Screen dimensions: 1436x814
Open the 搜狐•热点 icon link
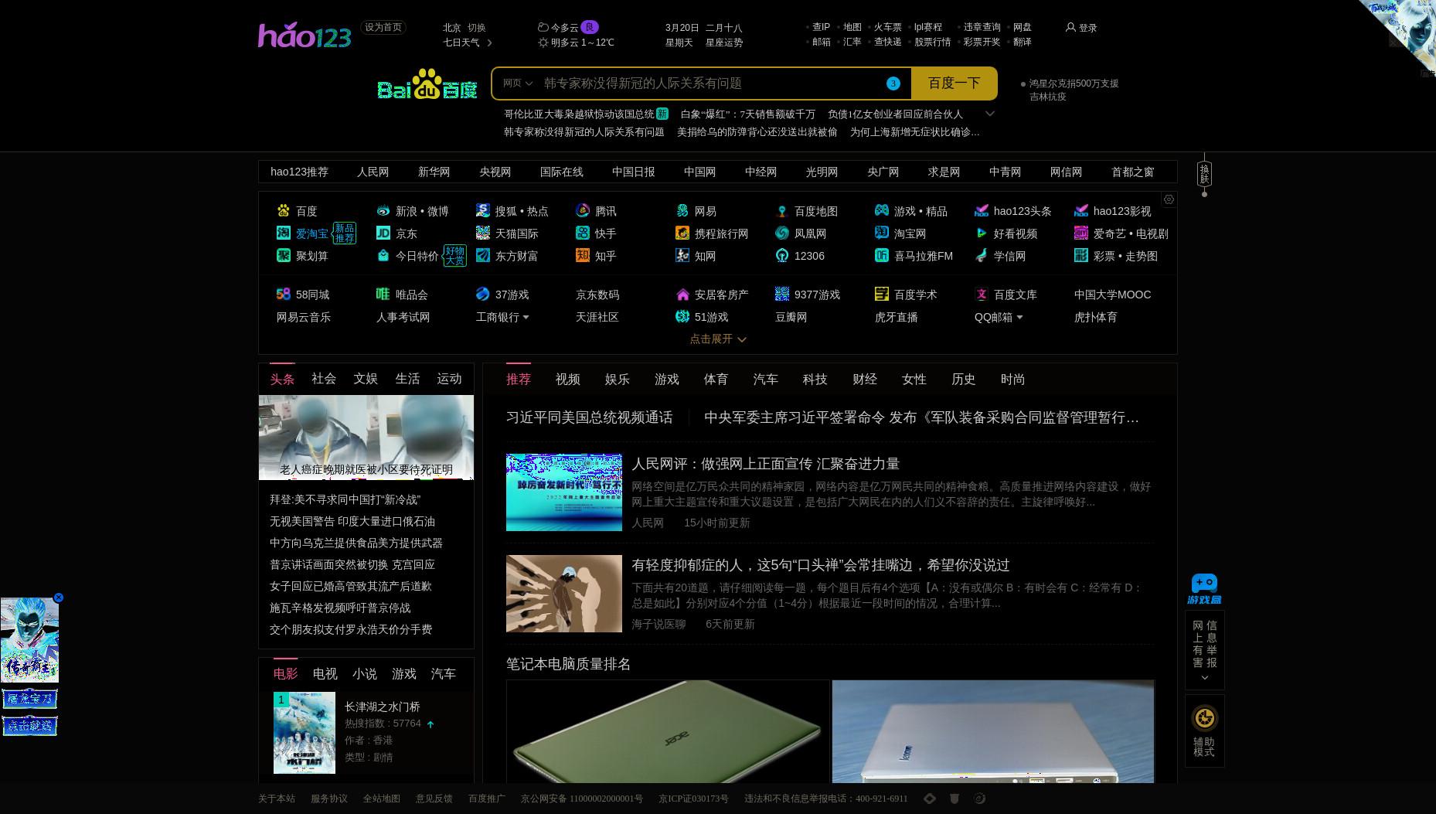483,210
